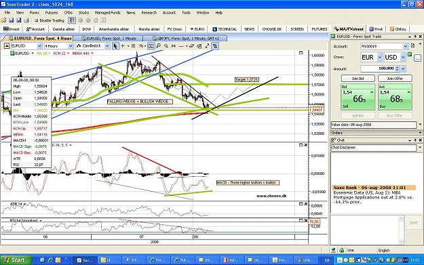Click the green Bid Sell price tile
The image size is (424, 265).
pyautogui.click(x=358, y=97)
